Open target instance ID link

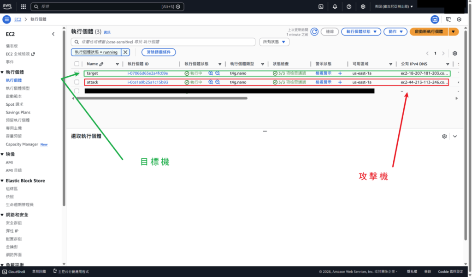click(147, 73)
